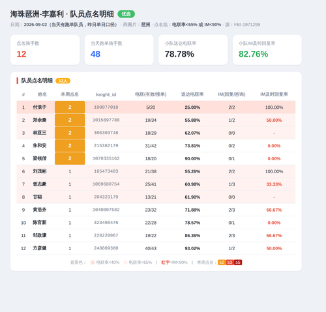Select the 18/29 call ratio cell
Viewport: 326px width, 312px height.
coord(151,133)
